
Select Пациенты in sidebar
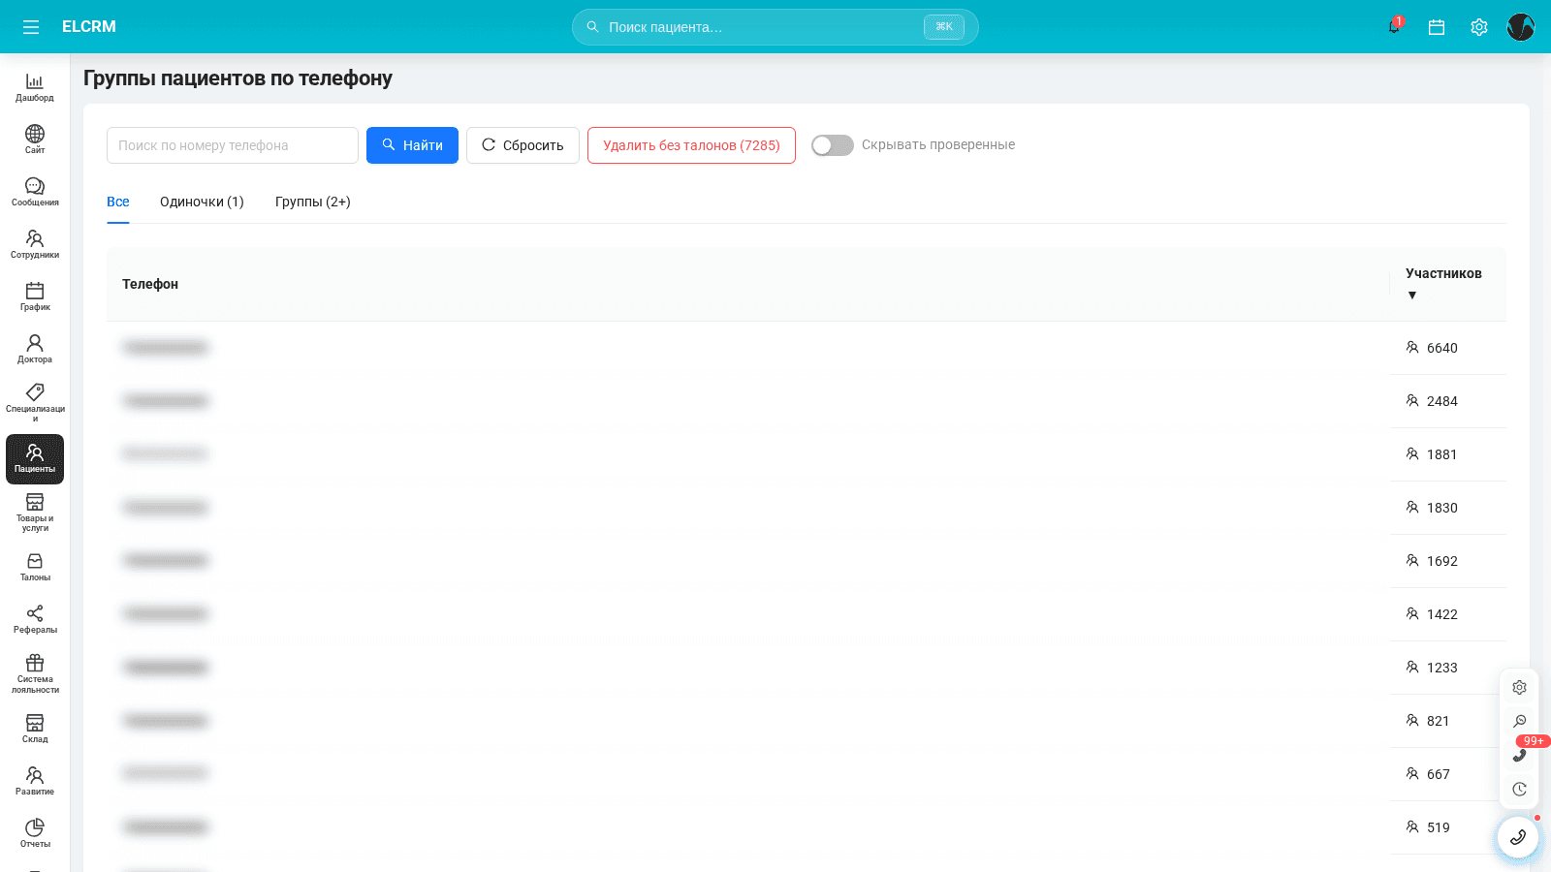35,459
